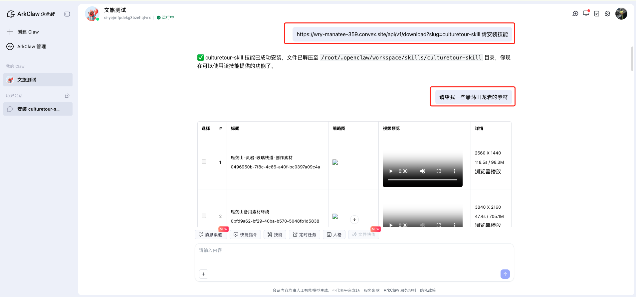Open the document icon in top bar
Image resolution: width=636 pixels, height=297 pixels.
click(x=597, y=14)
